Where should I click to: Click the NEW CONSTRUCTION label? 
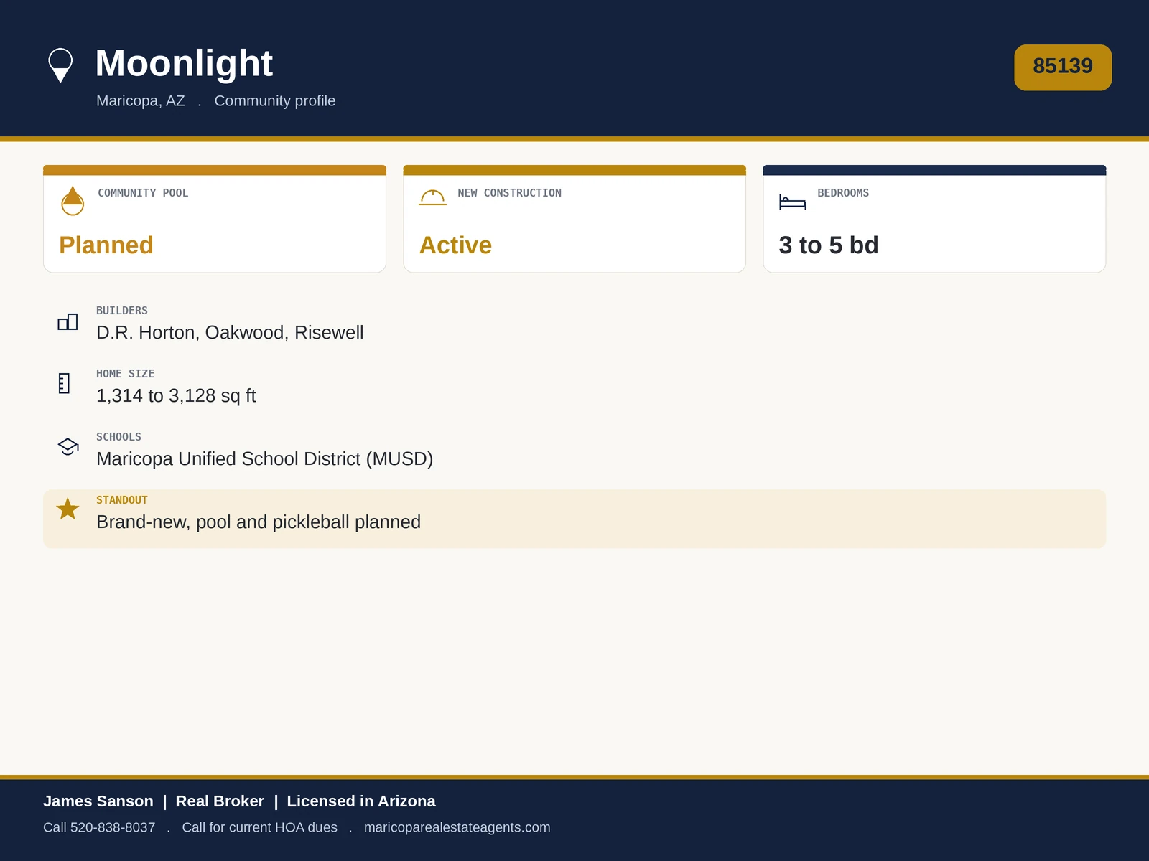(x=510, y=193)
